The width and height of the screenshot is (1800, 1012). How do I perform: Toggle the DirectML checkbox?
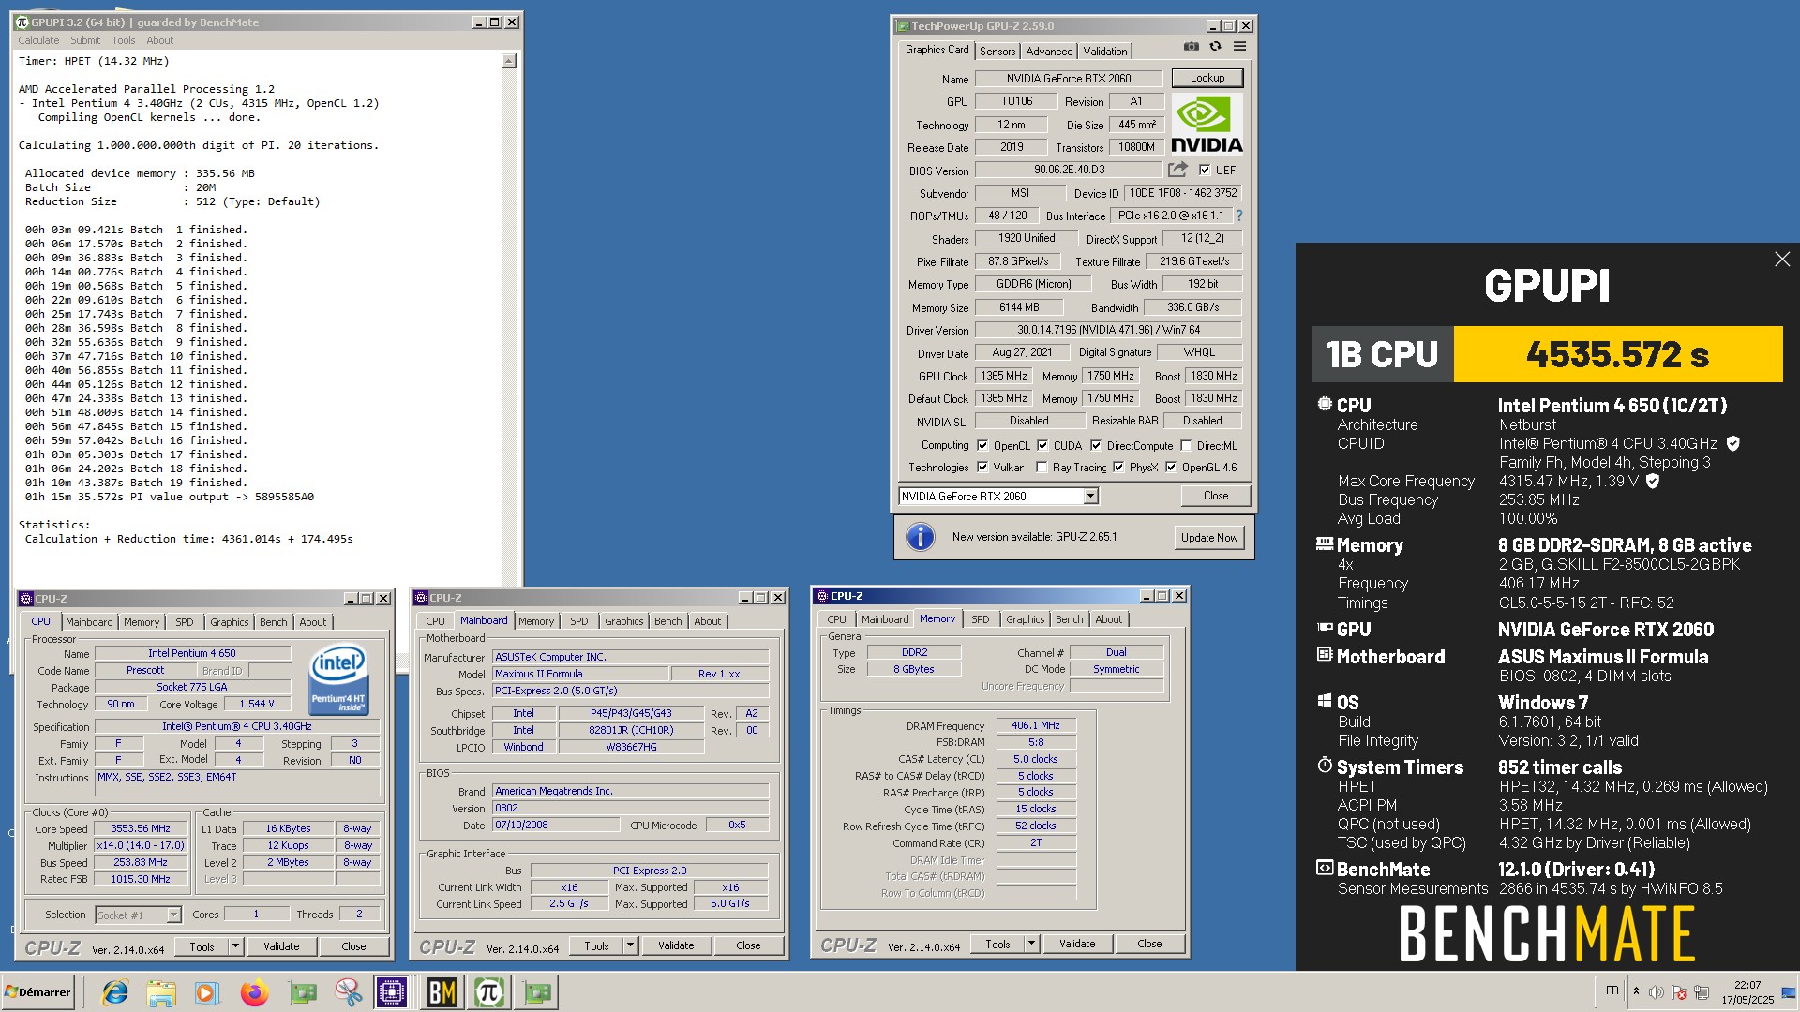click(1186, 445)
